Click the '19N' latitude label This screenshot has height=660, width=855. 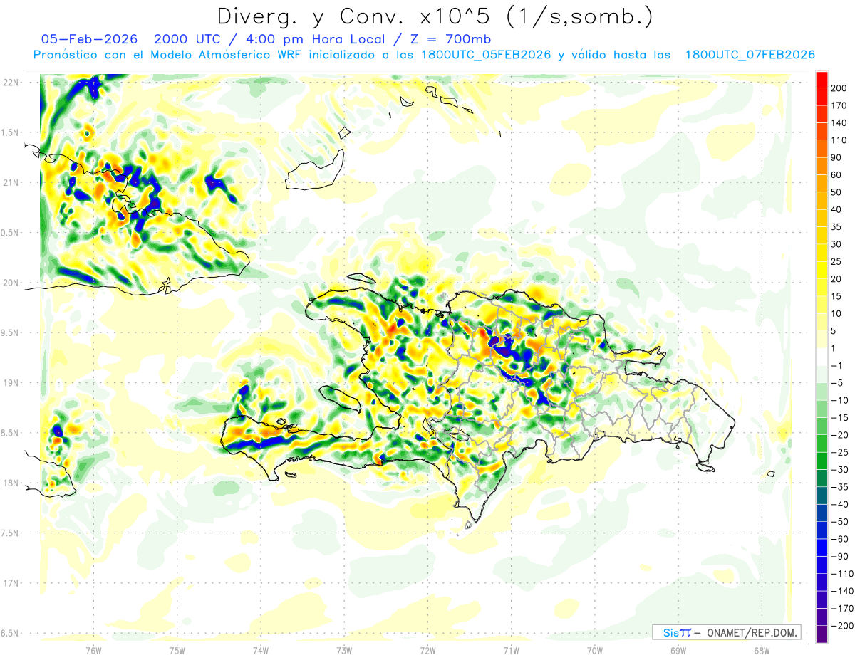pyautogui.click(x=10, y=383)
